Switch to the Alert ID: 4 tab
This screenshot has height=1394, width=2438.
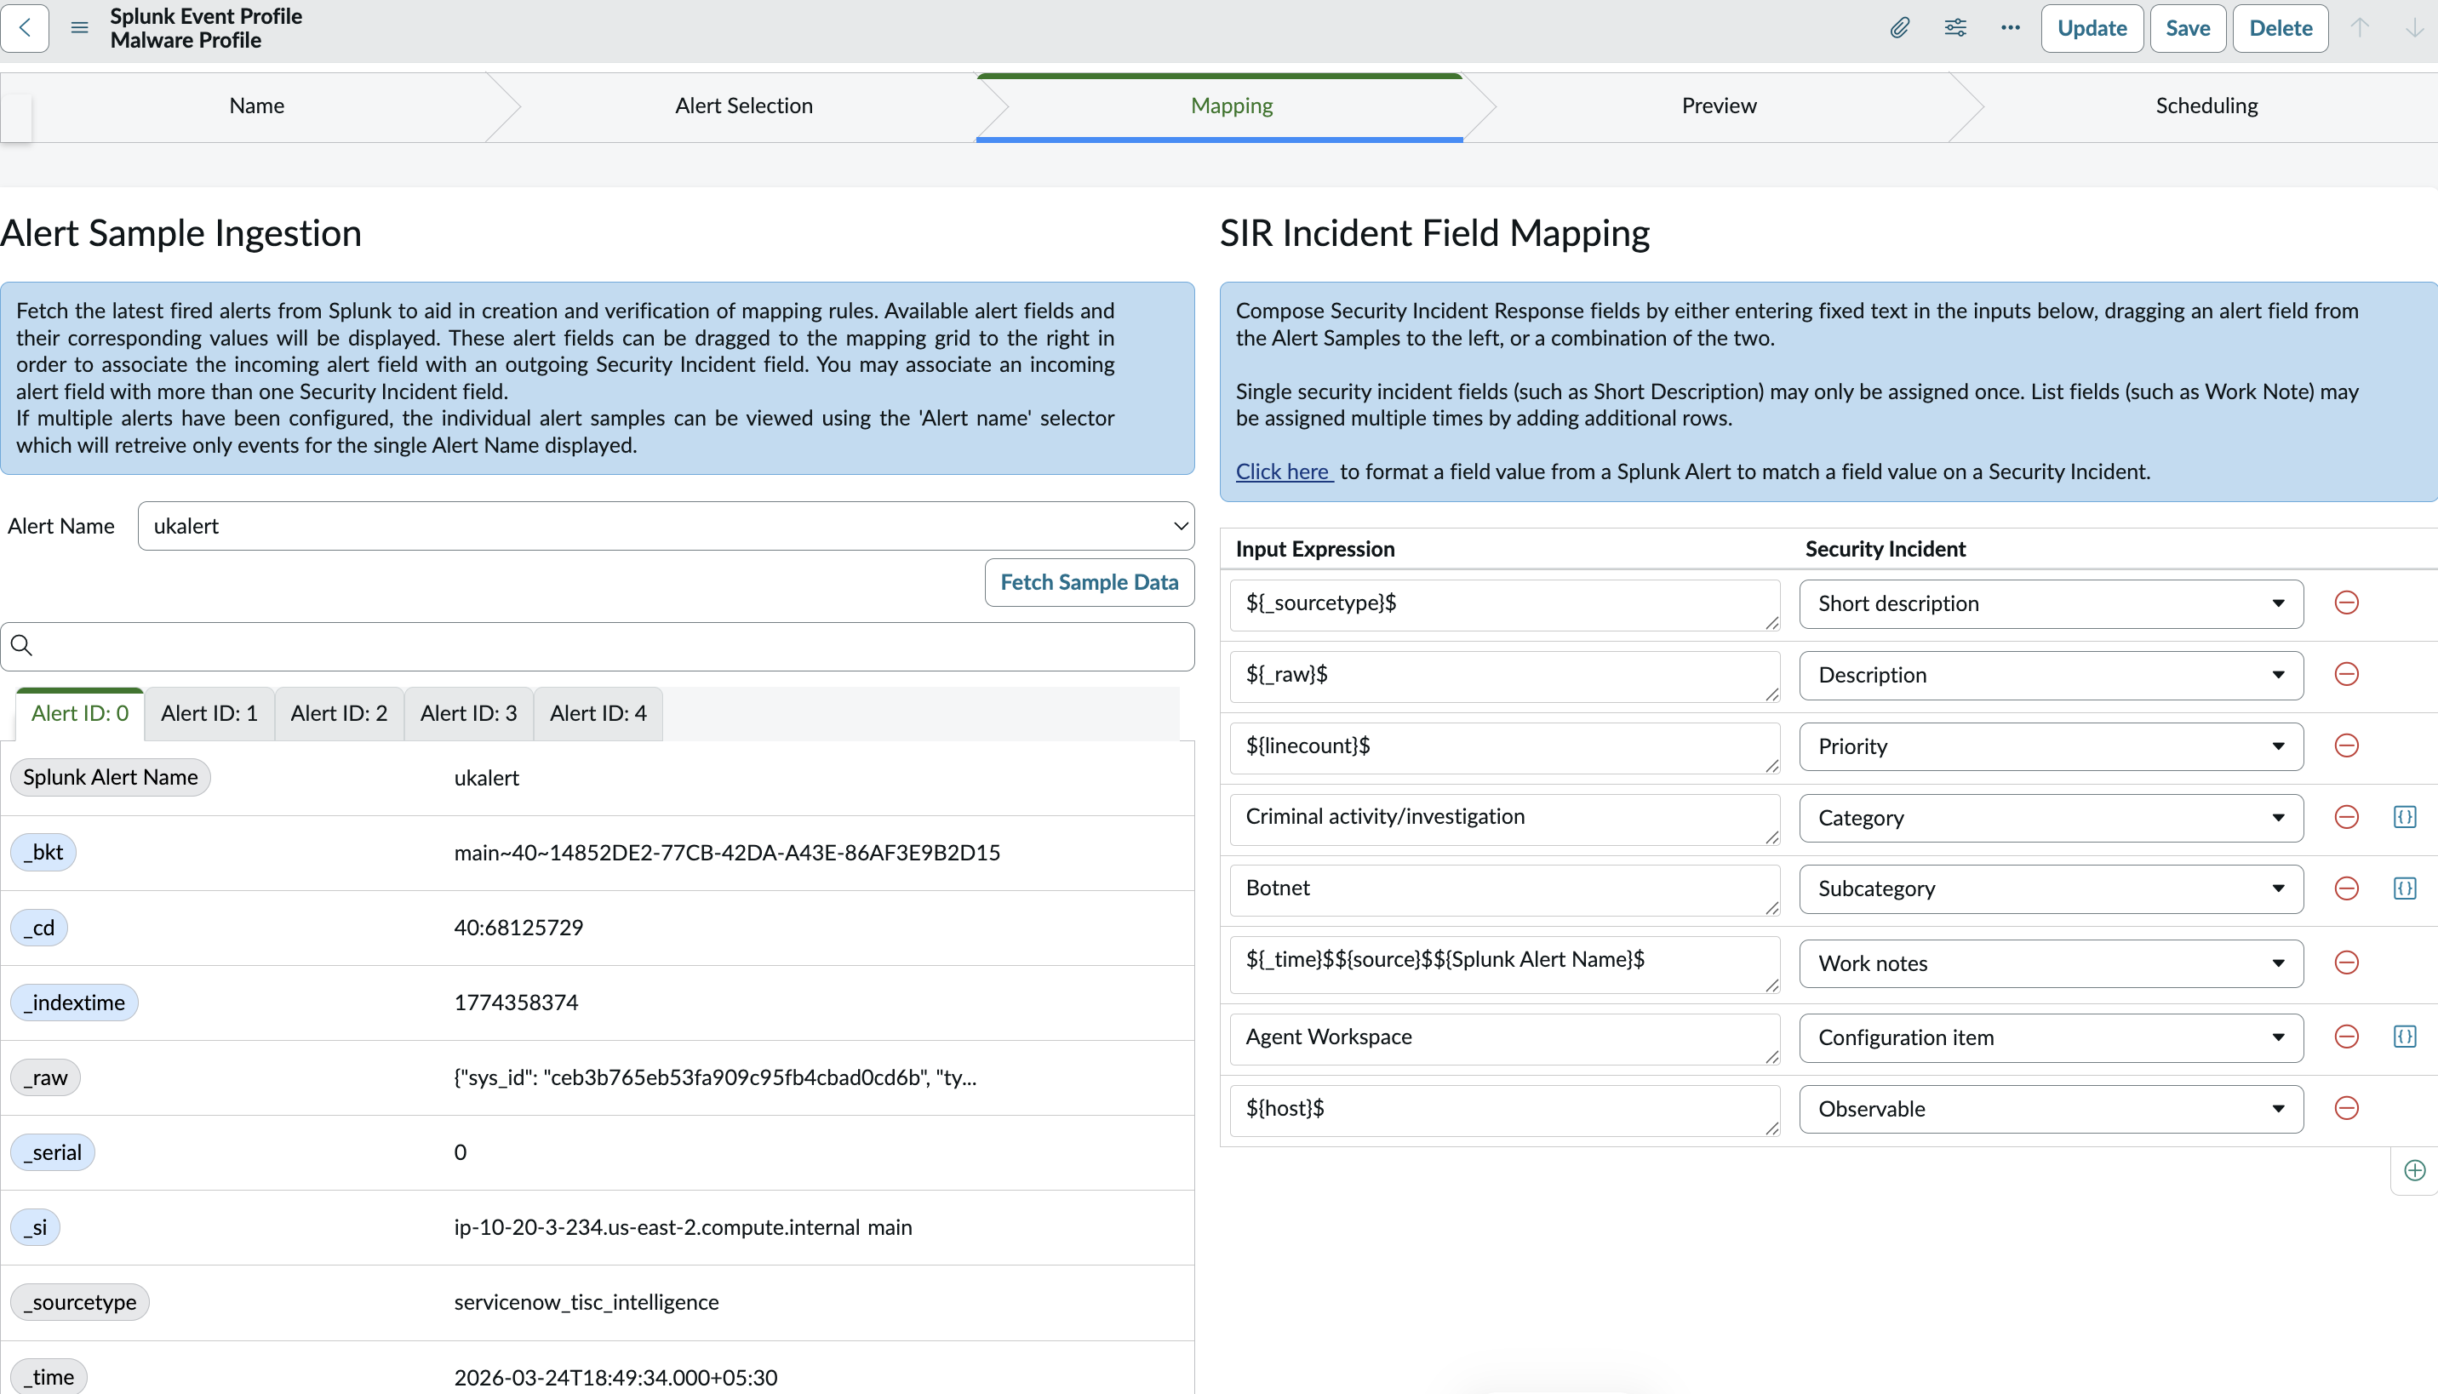[598, 714]
